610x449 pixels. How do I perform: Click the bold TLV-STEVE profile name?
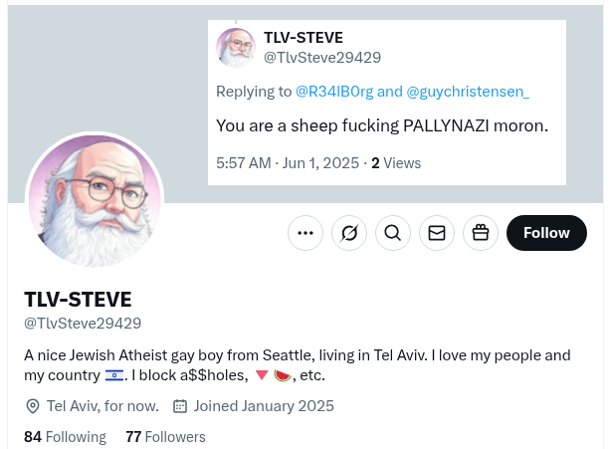click(x=78, y=300)
